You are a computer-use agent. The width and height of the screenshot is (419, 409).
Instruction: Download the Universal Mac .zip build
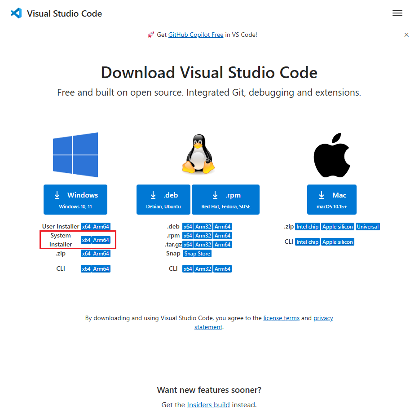[x=367, y=226]
